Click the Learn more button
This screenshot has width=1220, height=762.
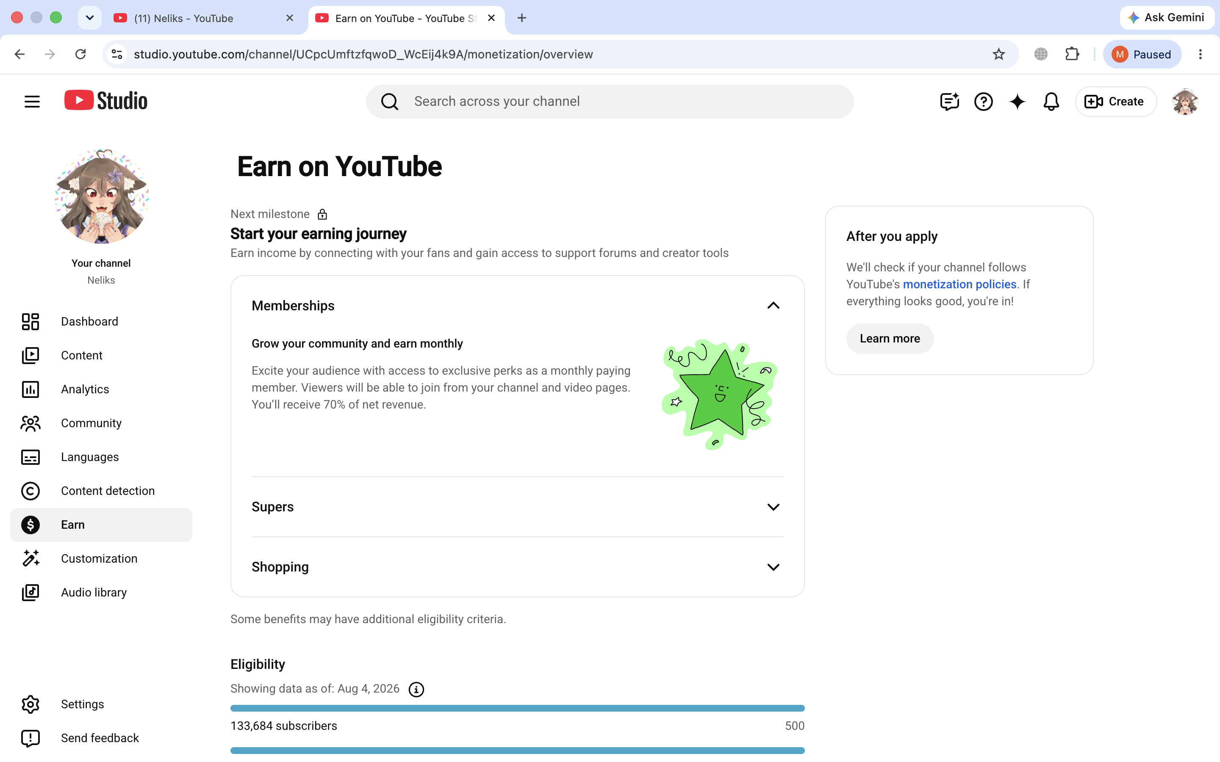click(x=889, y=339)
